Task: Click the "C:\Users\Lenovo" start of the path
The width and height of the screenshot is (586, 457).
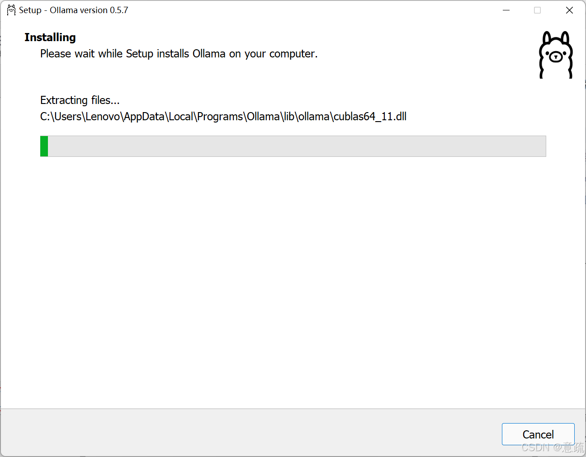Action: (80, 117)
